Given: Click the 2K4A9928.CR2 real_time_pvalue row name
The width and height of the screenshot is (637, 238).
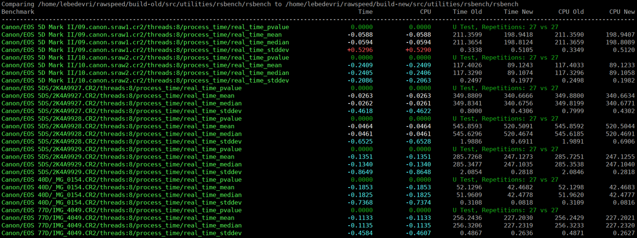Looking at the screenshot, I should (x=122, y=119).
